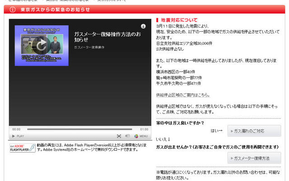Click the 横浜市西区の一部40件 line

click(176, 72)
